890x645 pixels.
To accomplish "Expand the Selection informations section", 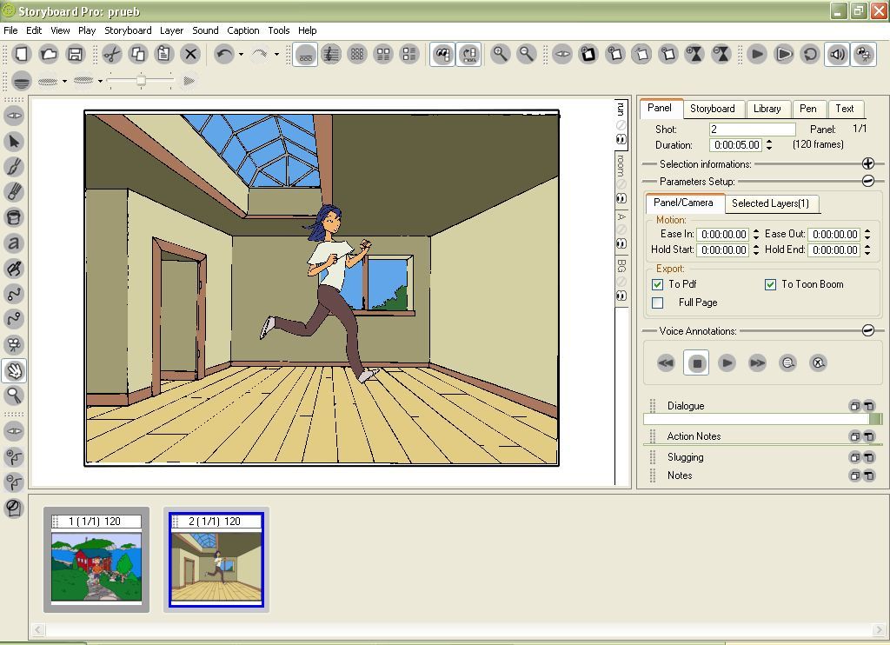I will tap(867, 163).
